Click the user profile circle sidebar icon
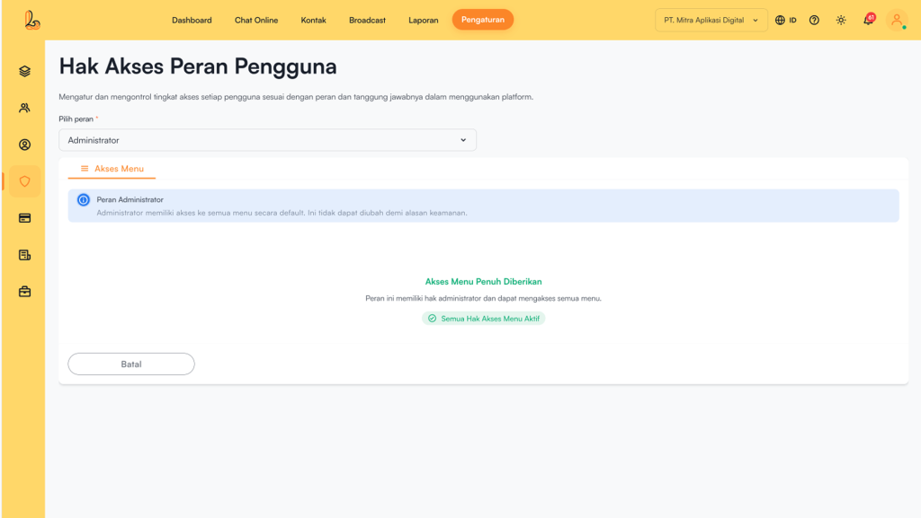This screenshot has height=518, width=921. pyautogui.click(x=24, y=145)
